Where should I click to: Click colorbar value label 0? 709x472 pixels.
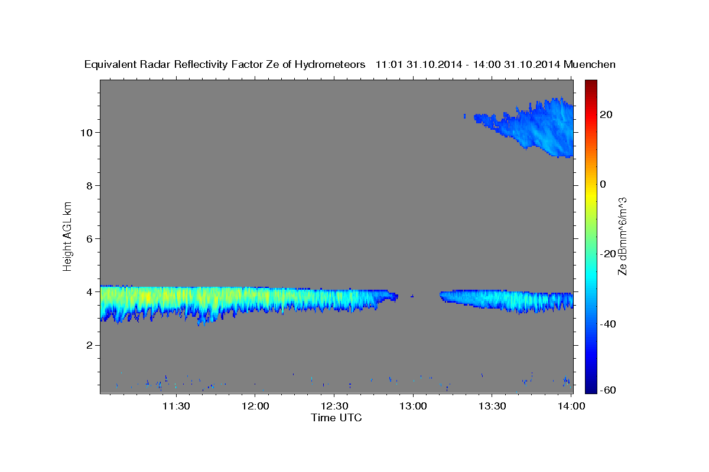tap(604, 184)
